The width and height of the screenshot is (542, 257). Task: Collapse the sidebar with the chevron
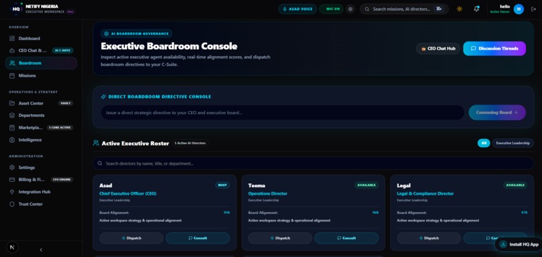tap(41, 250)
